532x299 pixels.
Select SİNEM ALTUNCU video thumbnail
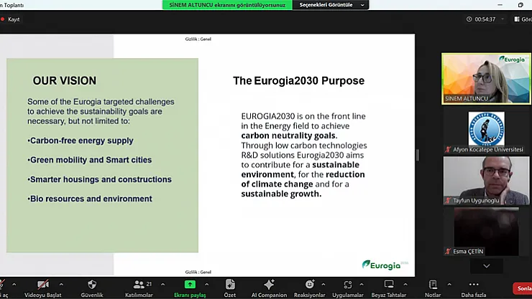486,78
